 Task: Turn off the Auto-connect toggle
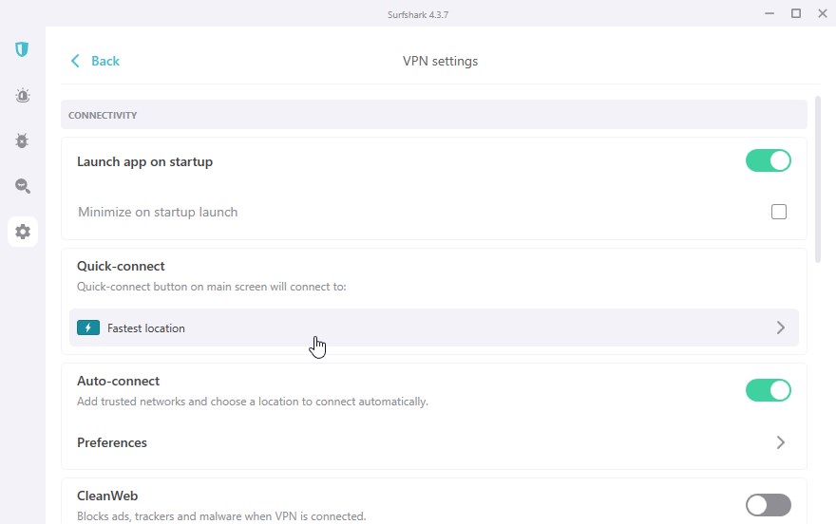[768, 390]
